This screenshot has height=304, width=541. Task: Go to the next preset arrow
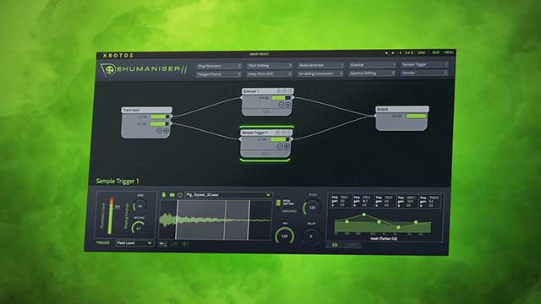(x=393, y=53)
